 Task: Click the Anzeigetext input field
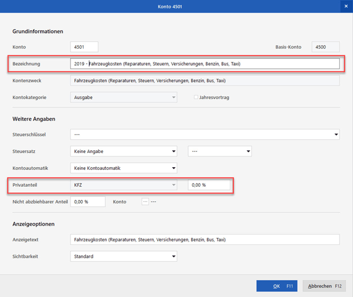(x=204, y=240)
